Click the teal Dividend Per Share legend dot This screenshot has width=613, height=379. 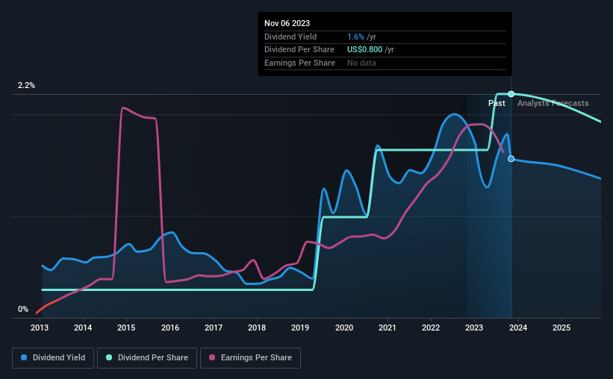pos(109,357)
